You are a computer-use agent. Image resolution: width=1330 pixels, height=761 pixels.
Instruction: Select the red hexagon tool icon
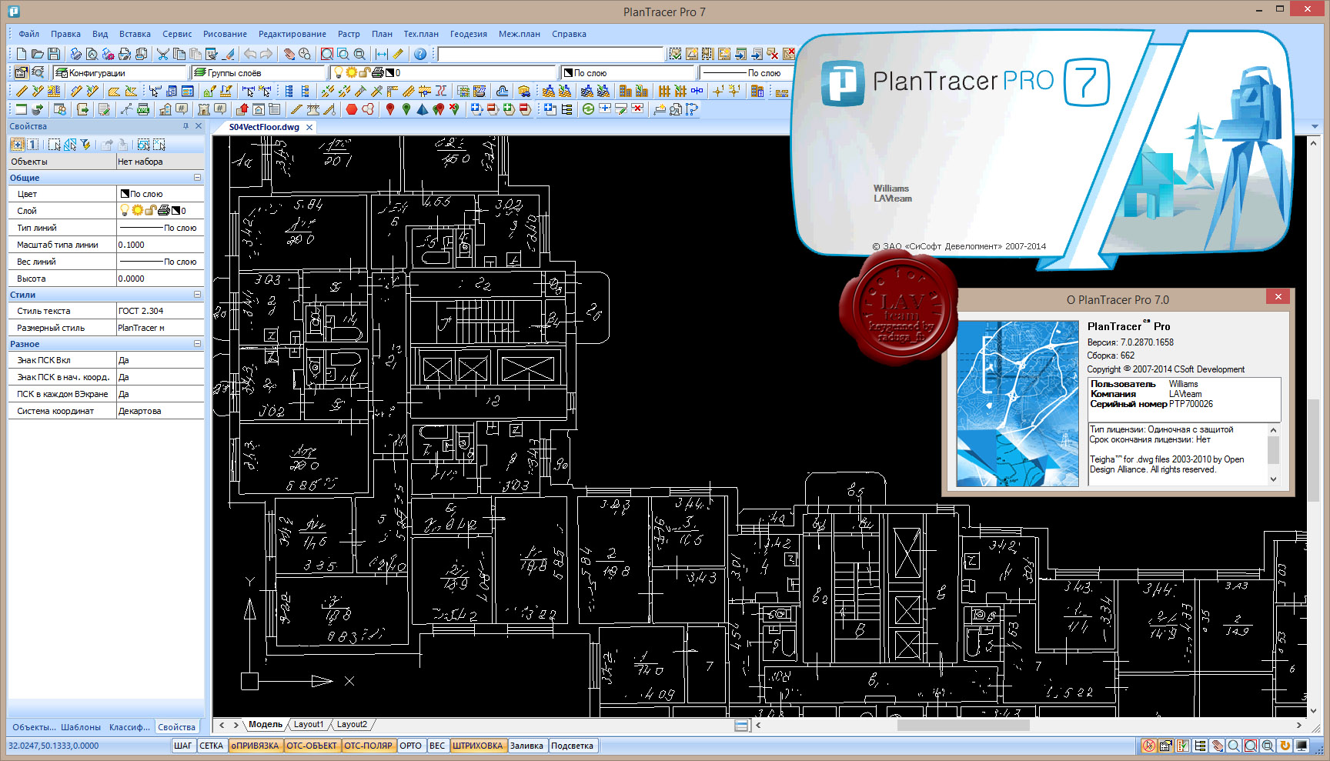tap(352, 109)
